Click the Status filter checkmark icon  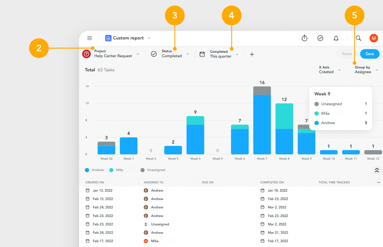(x=154, y=54)
